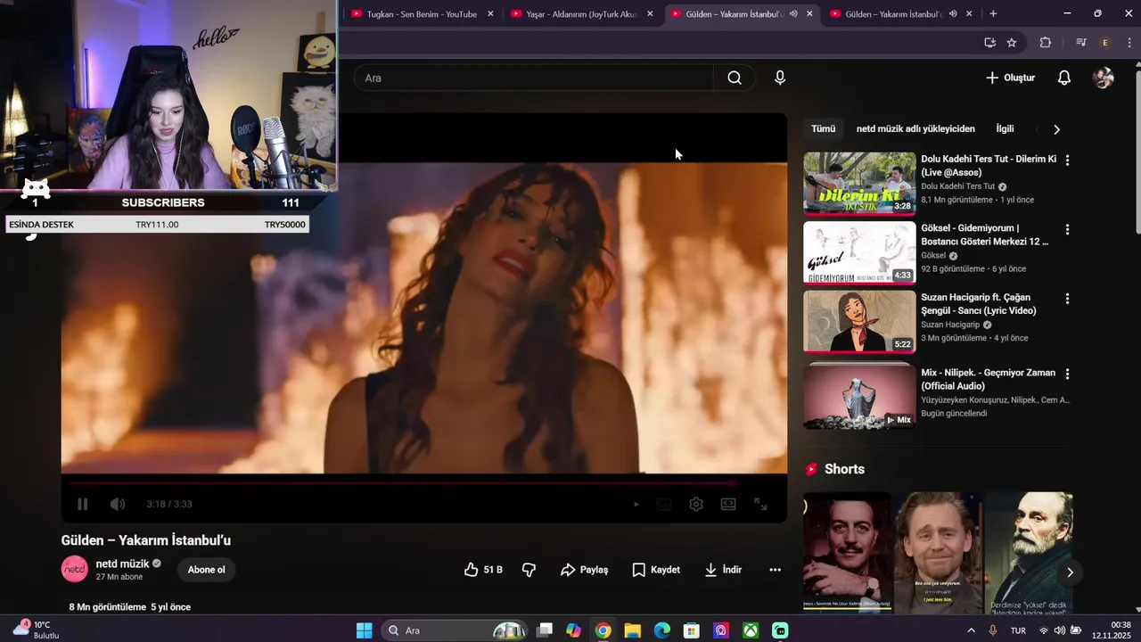Open options menu for Nilipek mix

(x=1067, y=374)
